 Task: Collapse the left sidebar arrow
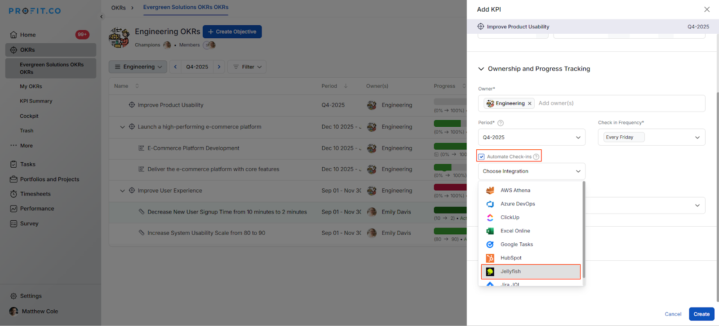102,17
